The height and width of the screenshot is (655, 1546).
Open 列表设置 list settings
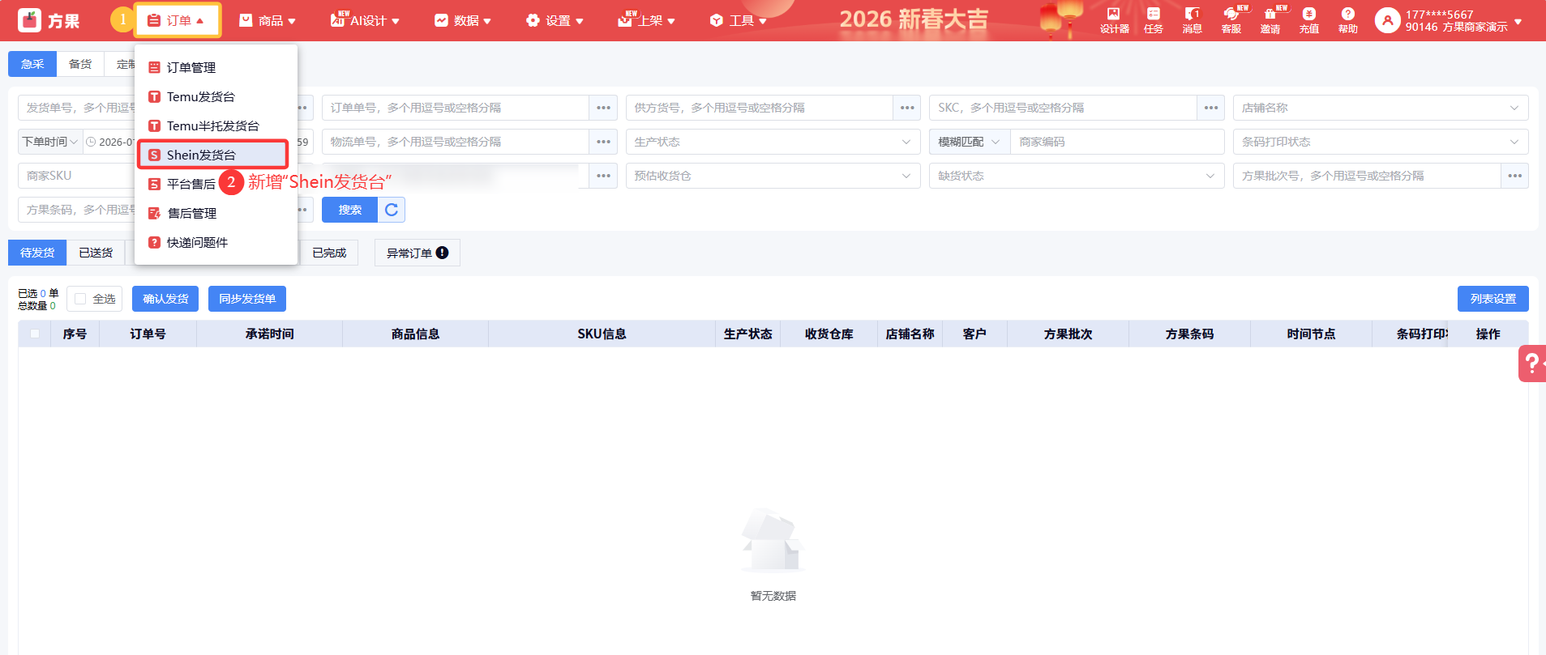coord(1493,299)
